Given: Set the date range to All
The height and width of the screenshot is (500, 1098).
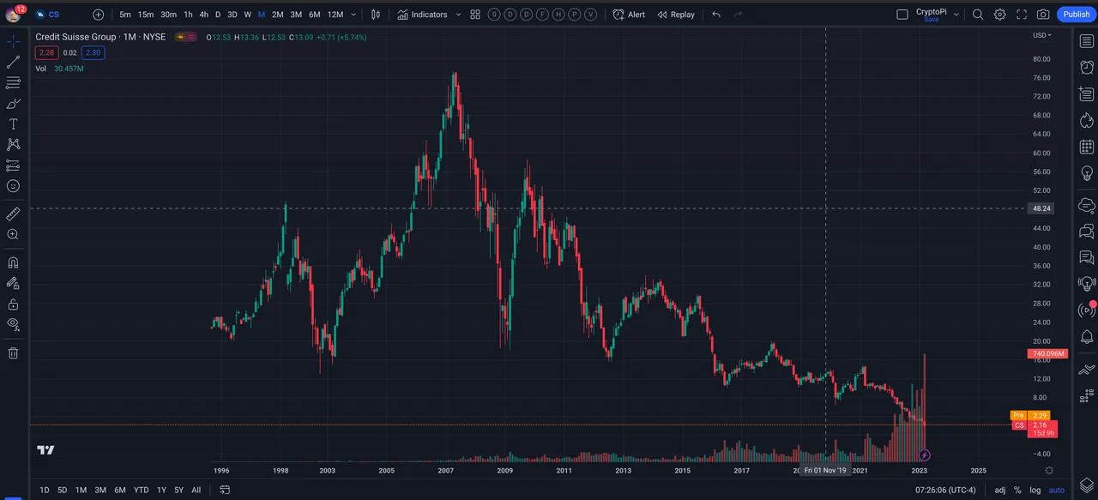Looking at the screenshot, I should coord(196,491).
